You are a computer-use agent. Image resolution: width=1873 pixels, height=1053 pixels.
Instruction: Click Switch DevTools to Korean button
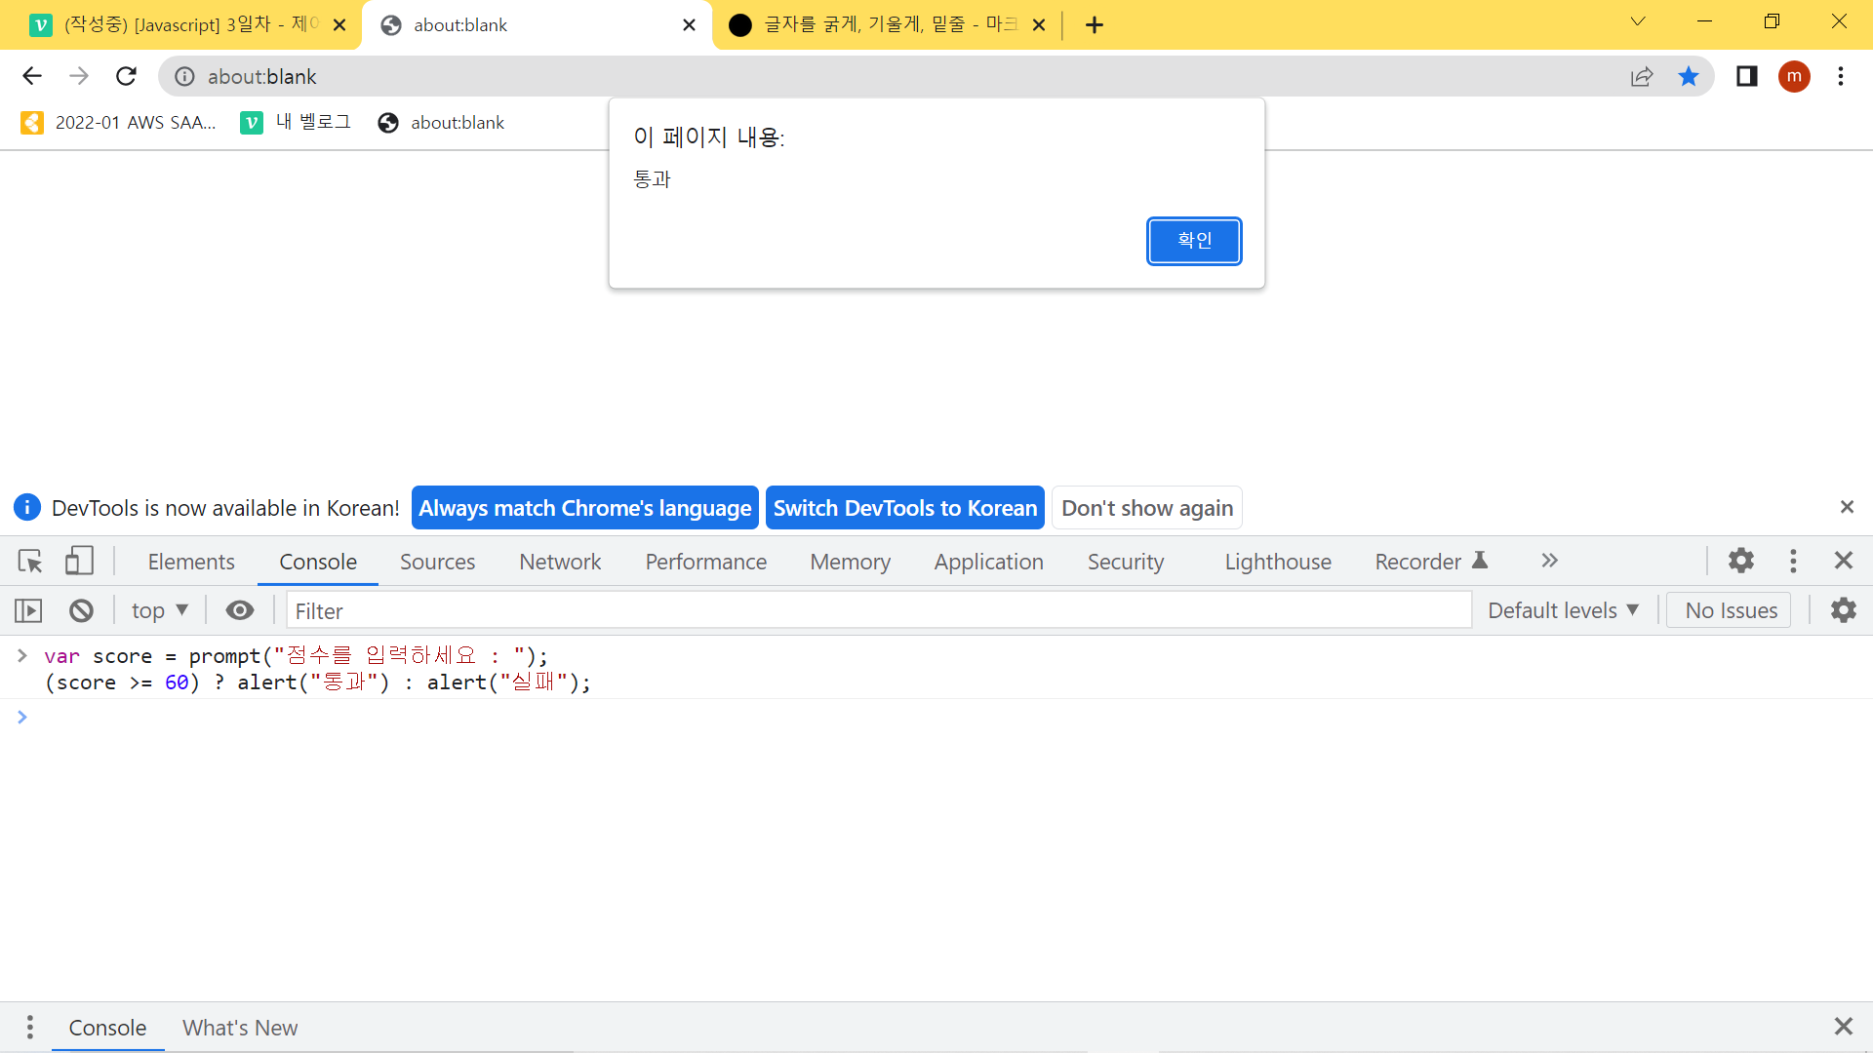[904, 508]
